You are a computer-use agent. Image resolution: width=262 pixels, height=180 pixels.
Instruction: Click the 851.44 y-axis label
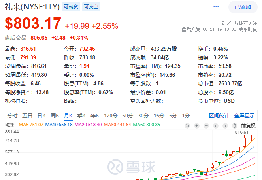12,132
